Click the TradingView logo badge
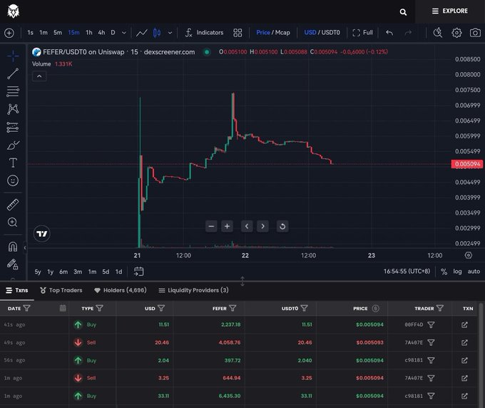485x408 pixels. pos(42,234)
